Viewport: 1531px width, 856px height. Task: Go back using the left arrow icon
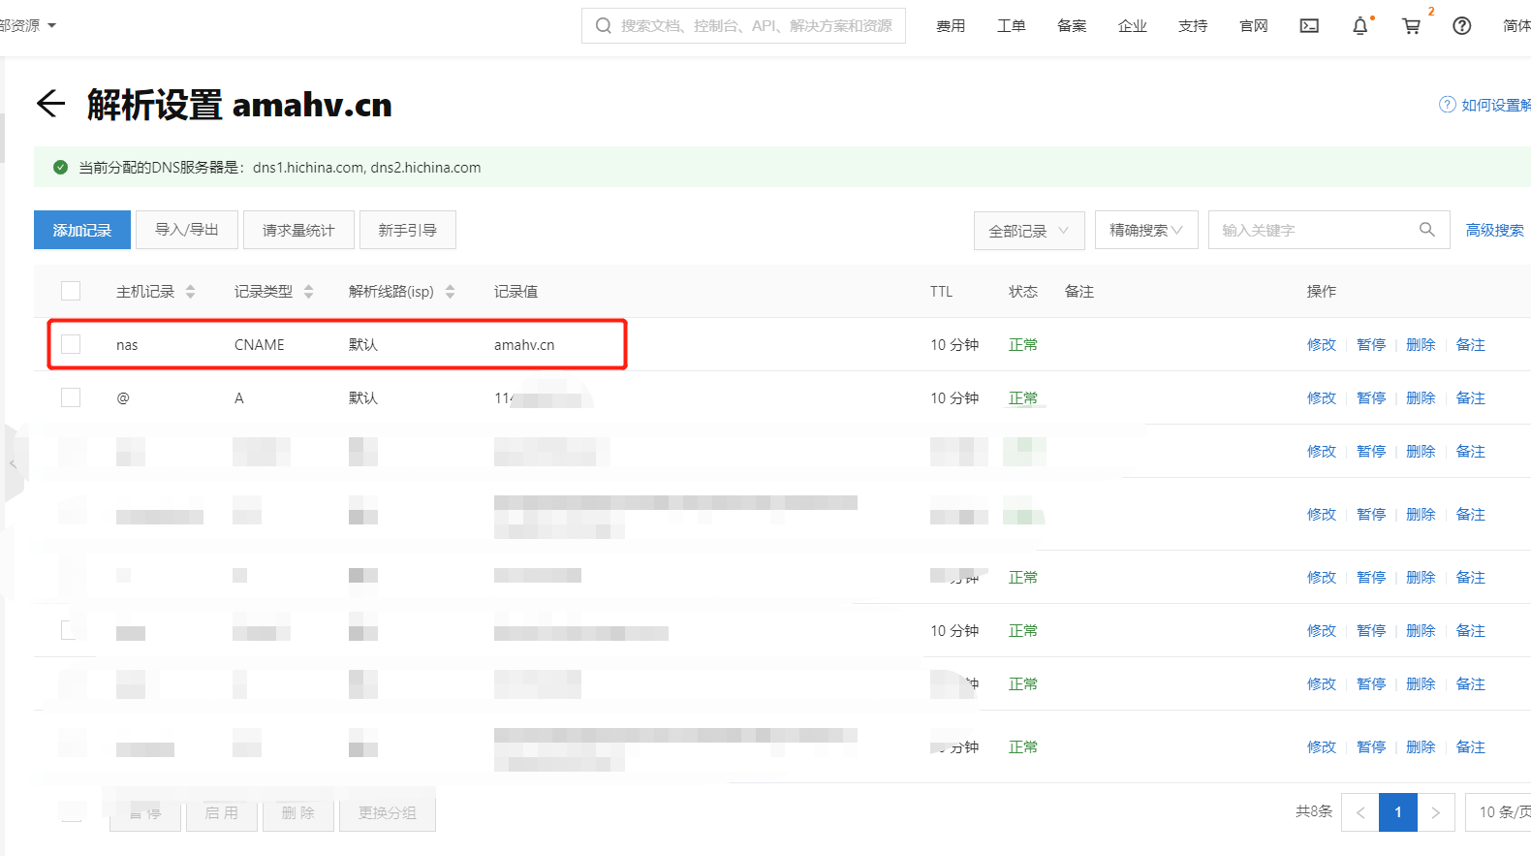pyautogui.click(x=50, y=104)
